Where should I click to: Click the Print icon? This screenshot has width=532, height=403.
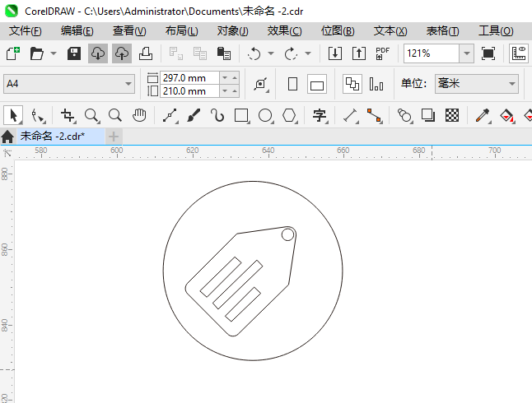(146, 53)
